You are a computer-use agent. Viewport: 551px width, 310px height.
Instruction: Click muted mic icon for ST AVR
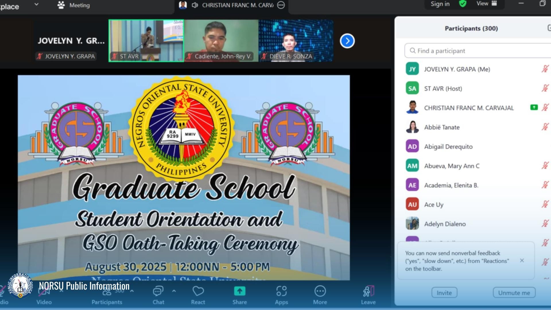click(545, 88)
